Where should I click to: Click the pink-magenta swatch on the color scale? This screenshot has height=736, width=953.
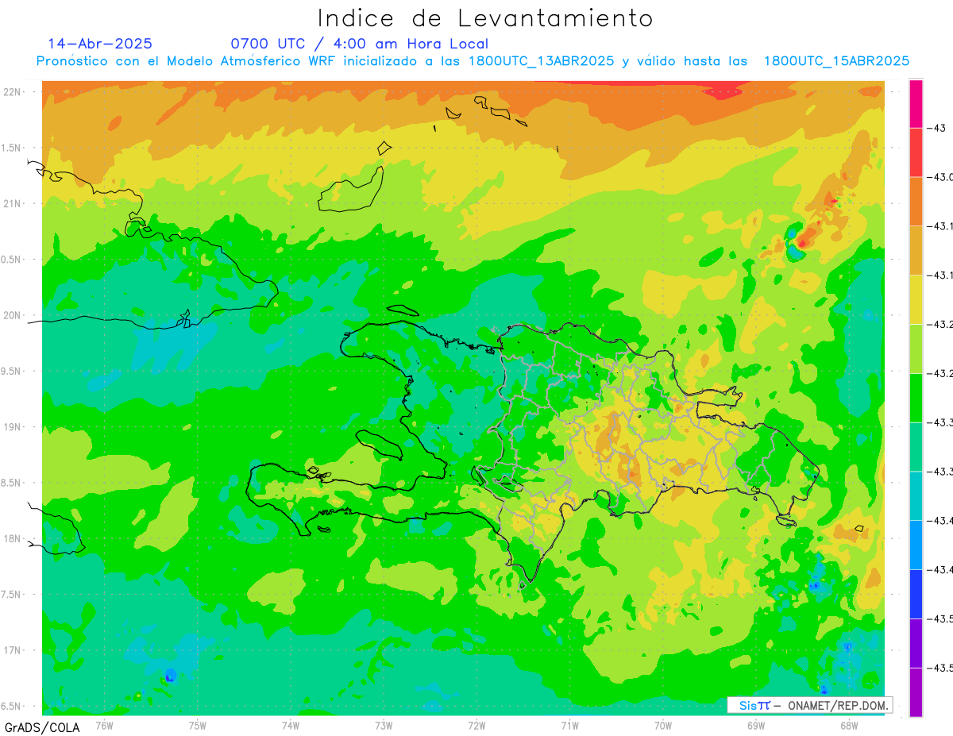point(916,103)
